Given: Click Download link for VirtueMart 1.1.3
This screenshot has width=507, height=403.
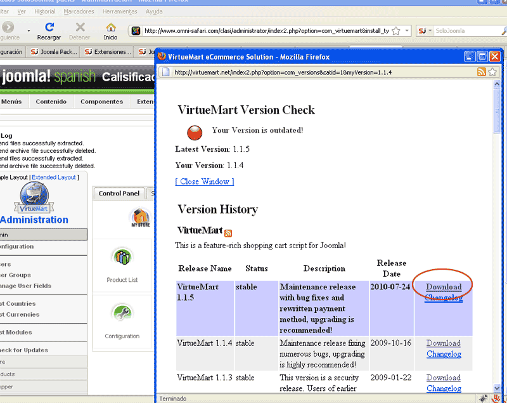Looking at the screenshot, I should tap(444, 378).
